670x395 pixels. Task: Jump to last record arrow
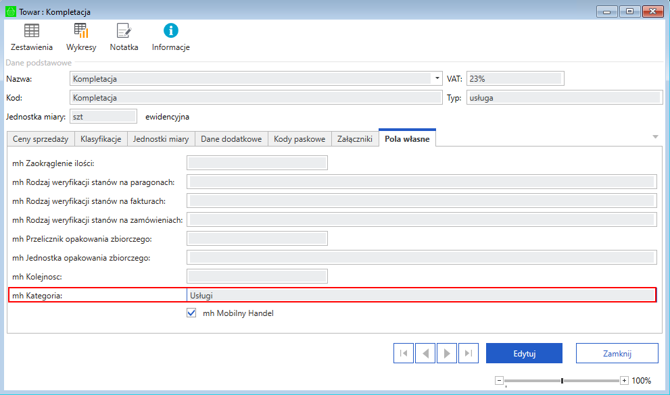click(x=468, y=353)
